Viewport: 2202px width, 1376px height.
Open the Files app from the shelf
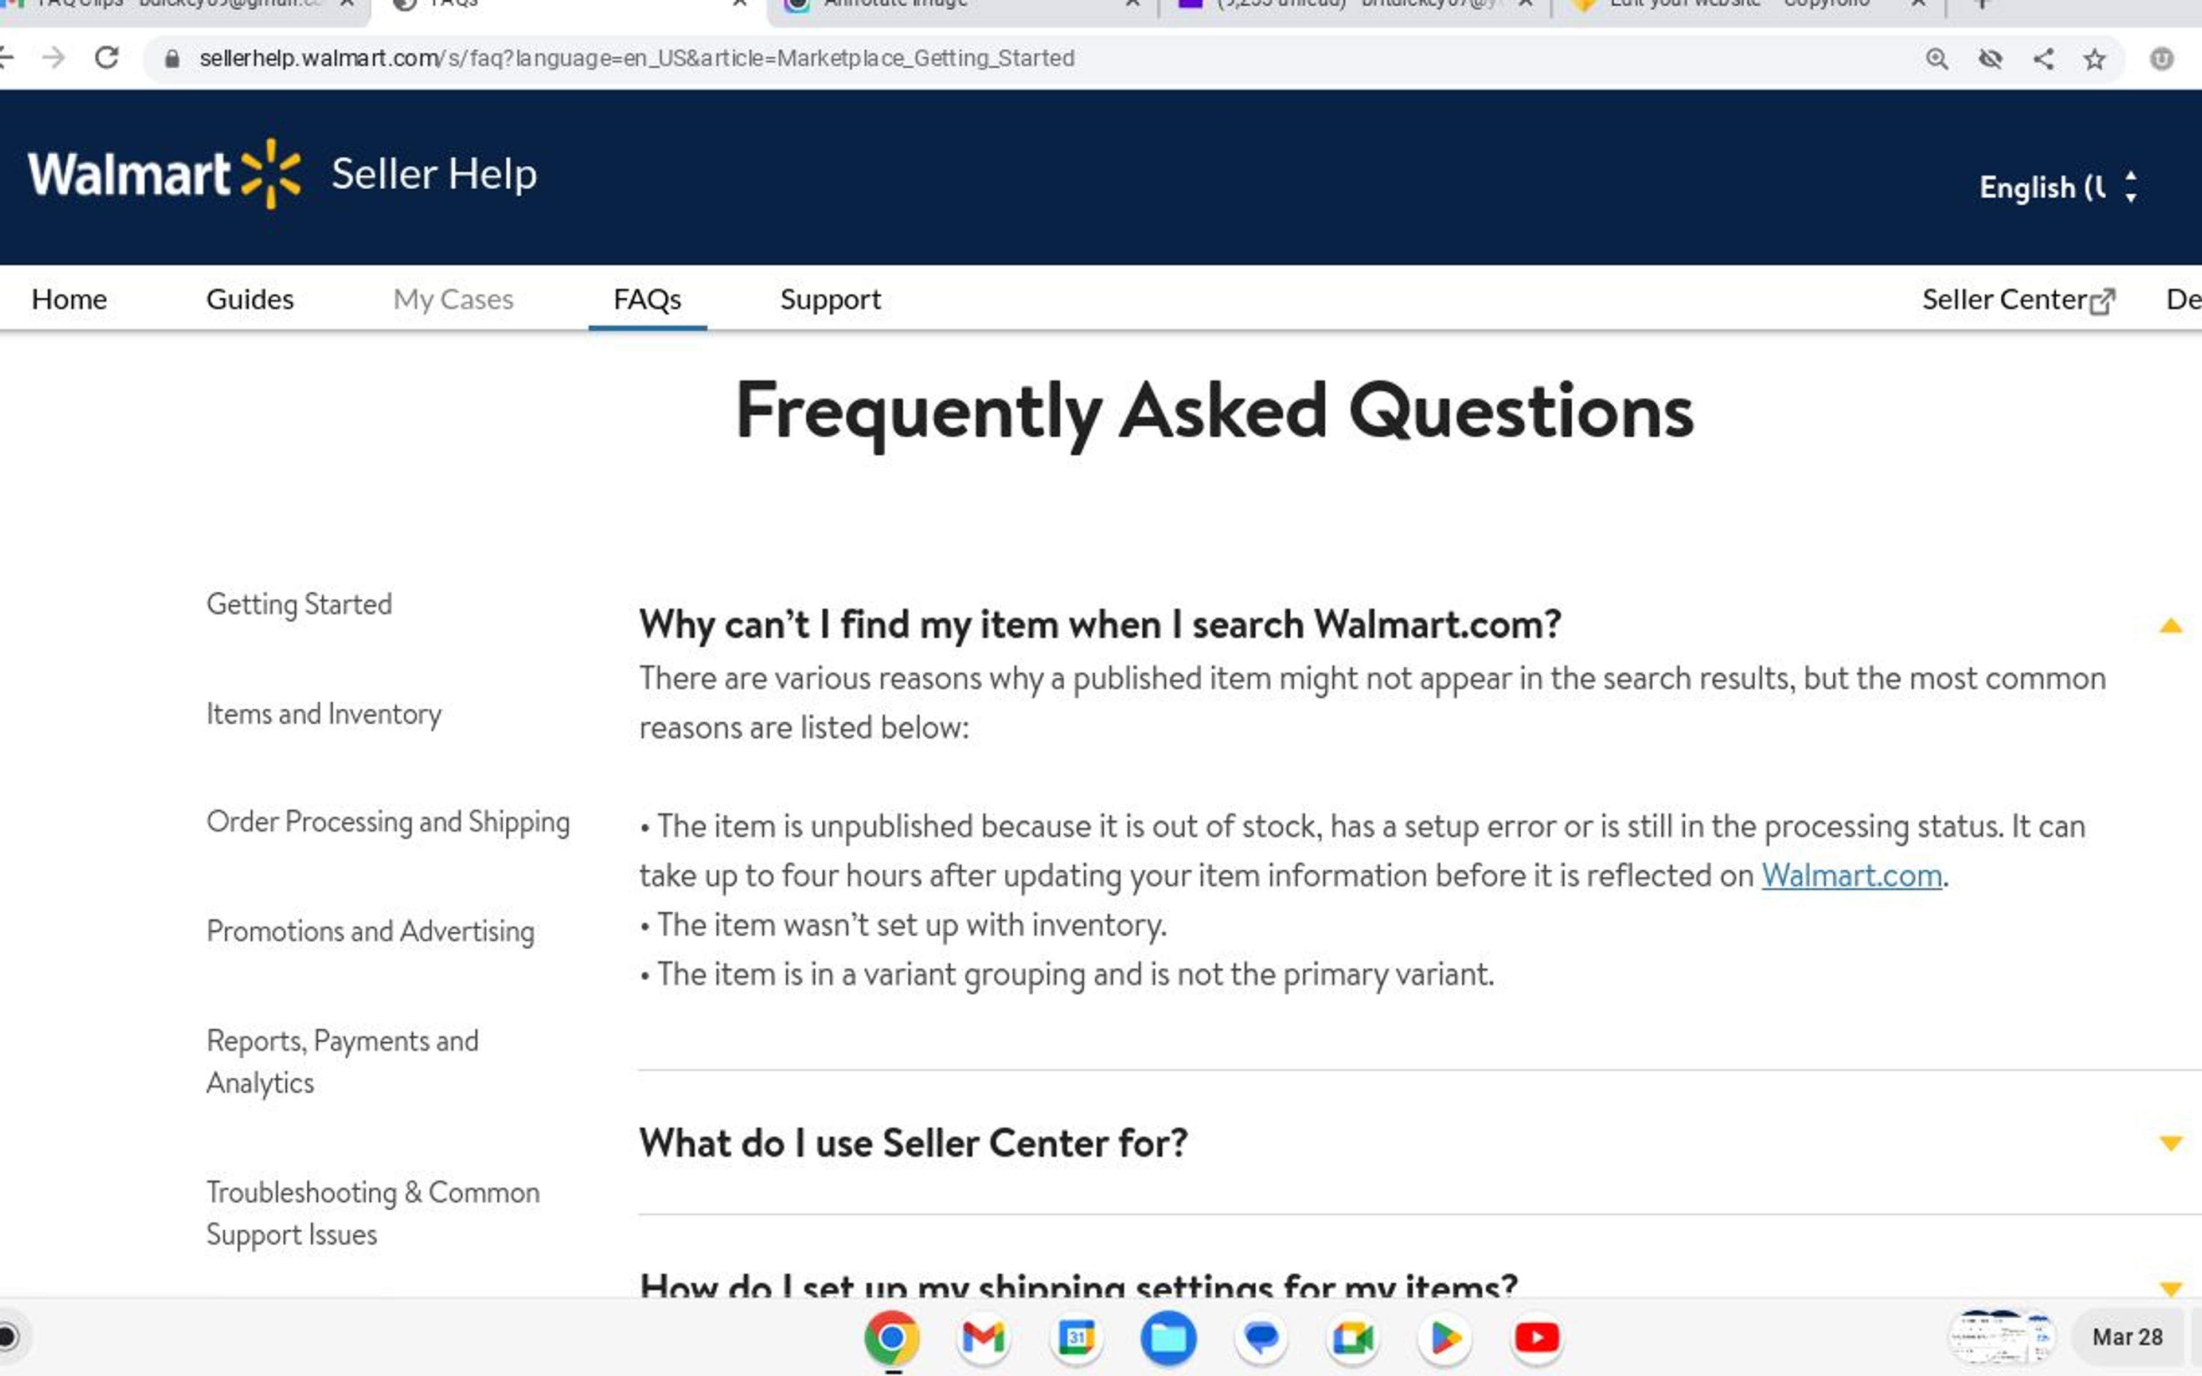pyautogui.click(x=1168, y=1338)
